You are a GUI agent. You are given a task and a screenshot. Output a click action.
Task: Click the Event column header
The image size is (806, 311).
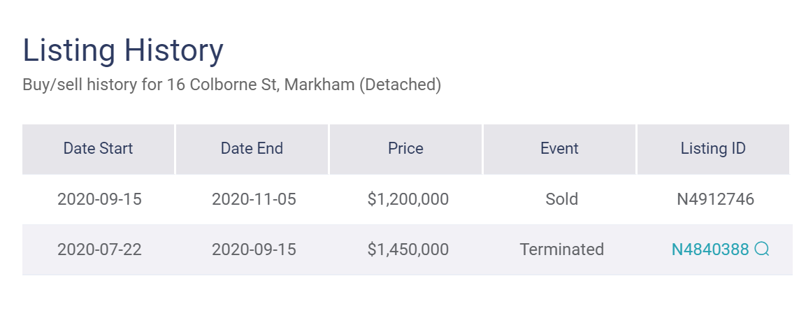tap(559, 149)
